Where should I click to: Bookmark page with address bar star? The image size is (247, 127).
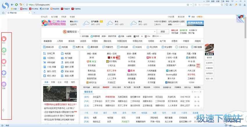pos(188,5)
